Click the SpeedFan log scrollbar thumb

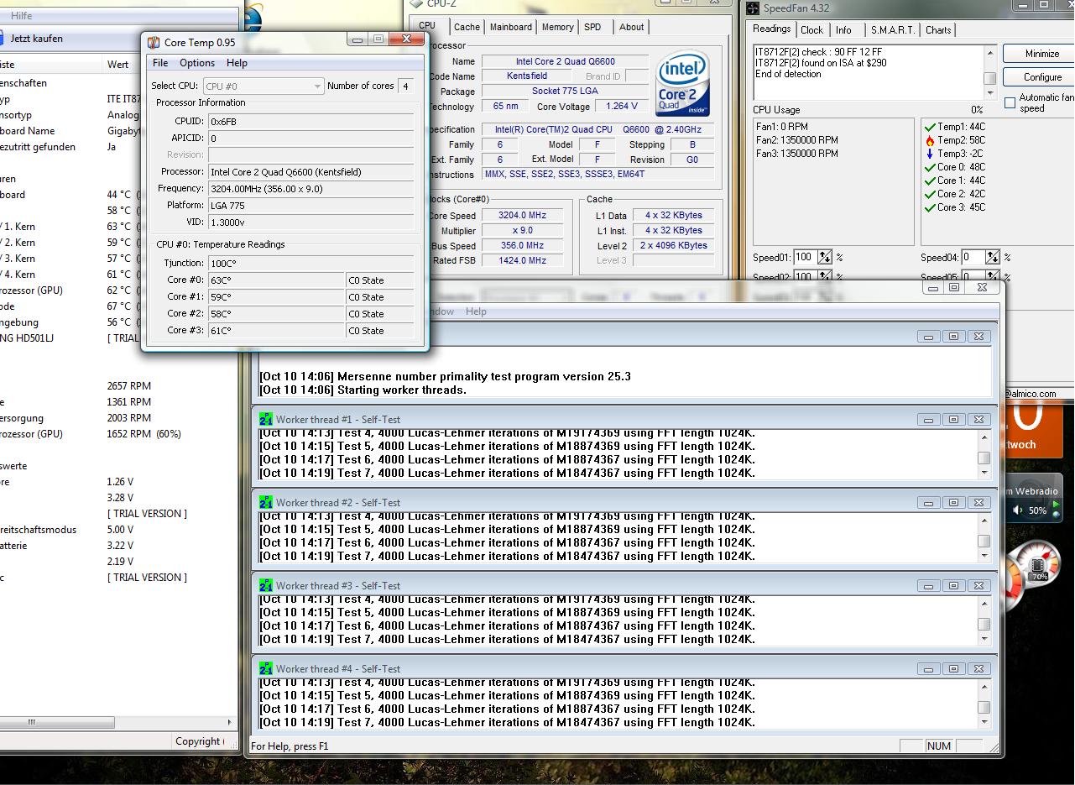pos(989,78)
